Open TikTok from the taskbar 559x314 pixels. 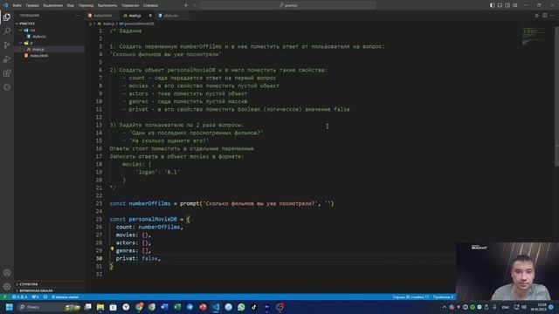tap(254, 307)
